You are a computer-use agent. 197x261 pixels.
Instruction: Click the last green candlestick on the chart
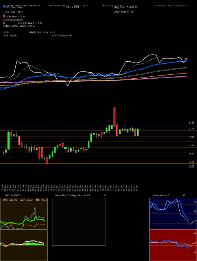138,132
